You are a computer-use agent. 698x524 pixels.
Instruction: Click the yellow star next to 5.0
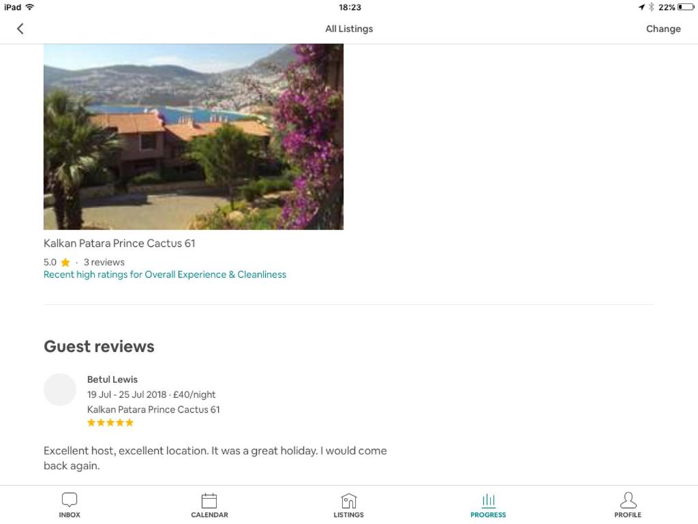[x=65, y=262]
